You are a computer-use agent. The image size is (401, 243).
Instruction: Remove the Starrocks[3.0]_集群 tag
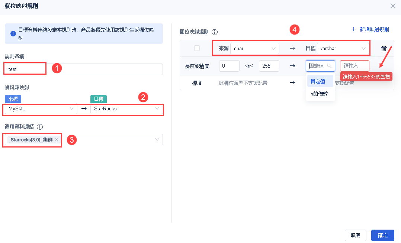pos(57,140)
